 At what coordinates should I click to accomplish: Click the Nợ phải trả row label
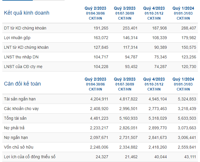tap(14, 128)
